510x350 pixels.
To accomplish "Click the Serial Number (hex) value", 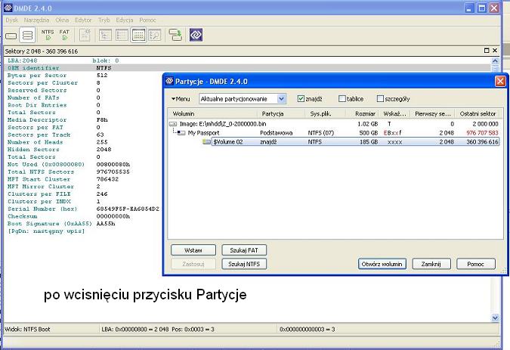I will pyautogui.click(x=128, y=209).
